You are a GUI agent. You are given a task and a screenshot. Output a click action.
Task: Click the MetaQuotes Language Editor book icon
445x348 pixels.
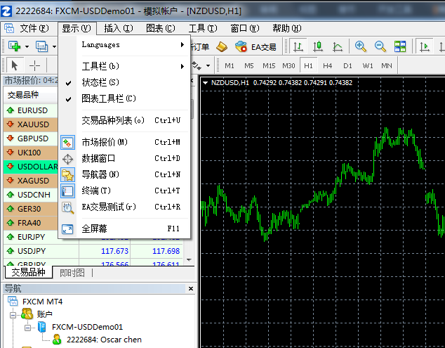pos(222,46)
